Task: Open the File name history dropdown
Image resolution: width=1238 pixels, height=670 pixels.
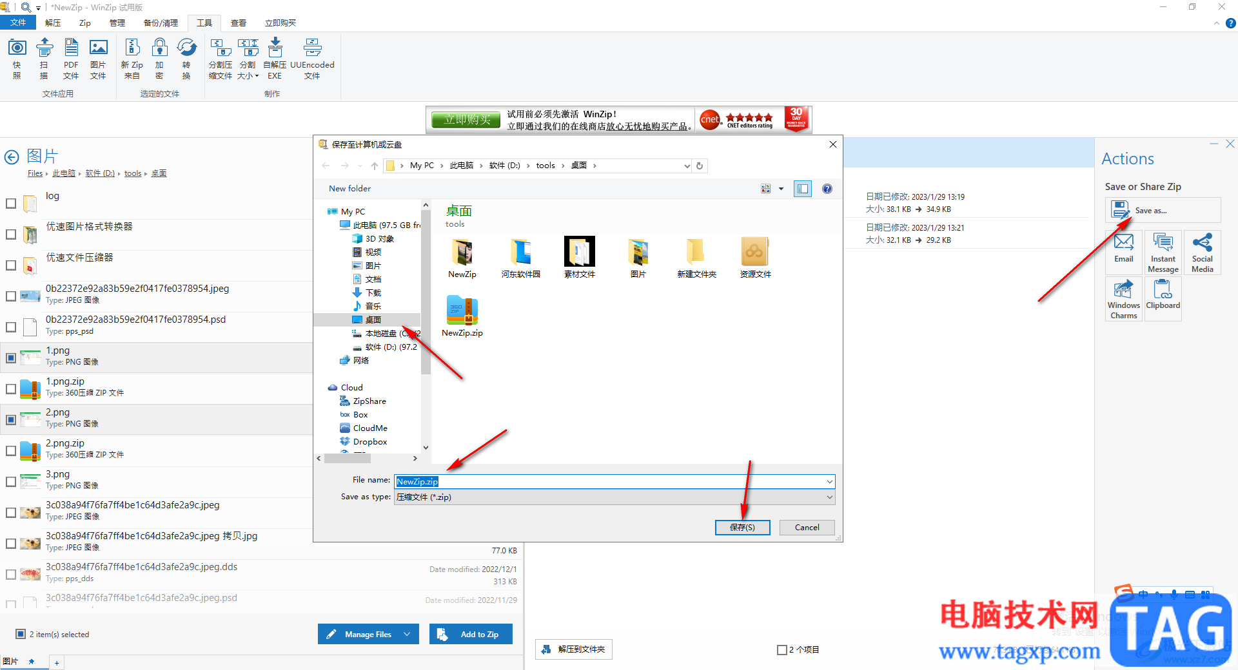Action: point(829,481)
